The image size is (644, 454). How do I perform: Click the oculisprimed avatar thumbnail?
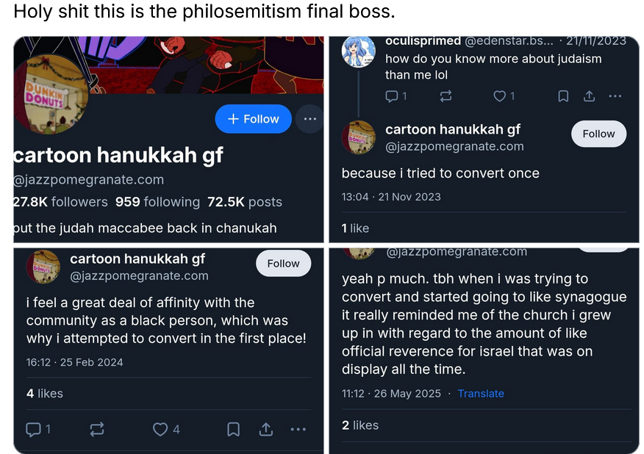coord(359,52)
